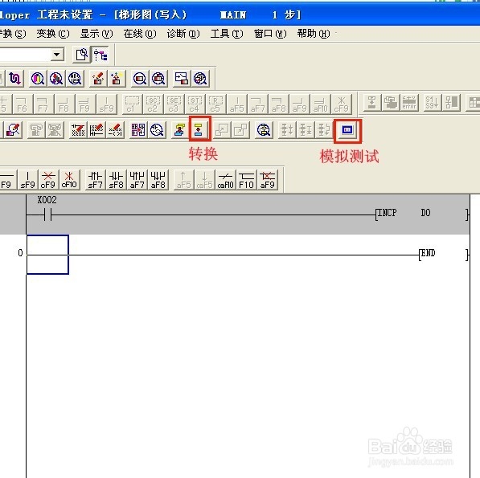The height and width of the screenshot is (478, 480).
Task: Click the grayed F8 button
Action: click(x=64, y=104)
